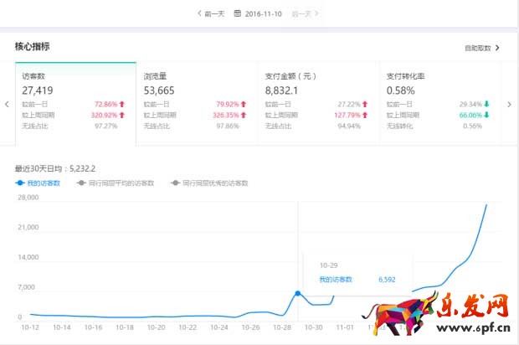Switch to the 支付转化率 metric card
This screenshot has height=345, width=519.
438,102
